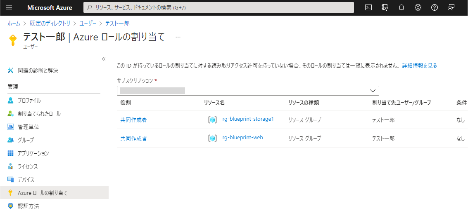This screenshot has height=211, width=468.
Task: Sort by 役割 column header
Action: point(126,103)
